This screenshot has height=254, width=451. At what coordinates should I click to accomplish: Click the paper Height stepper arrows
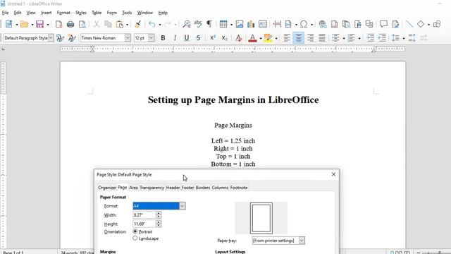point(159,224)
